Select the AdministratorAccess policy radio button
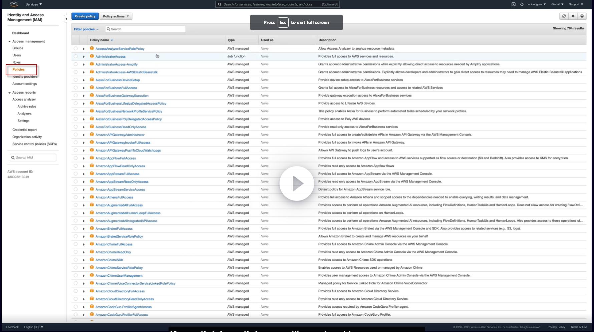 tap(76, 56)
